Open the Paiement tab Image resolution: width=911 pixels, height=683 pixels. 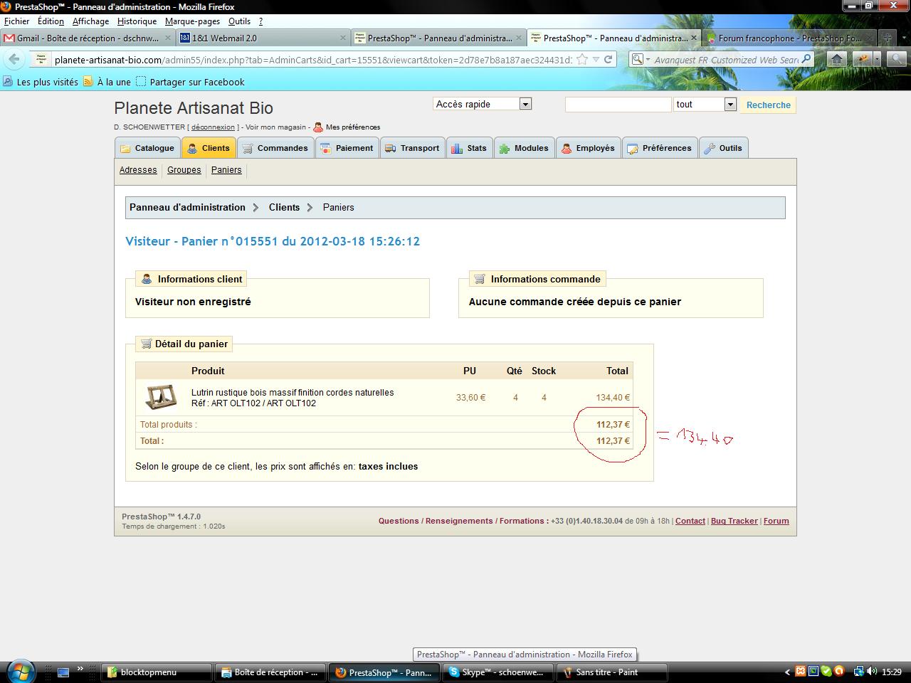pyautogui.click(x=347, y=148)
